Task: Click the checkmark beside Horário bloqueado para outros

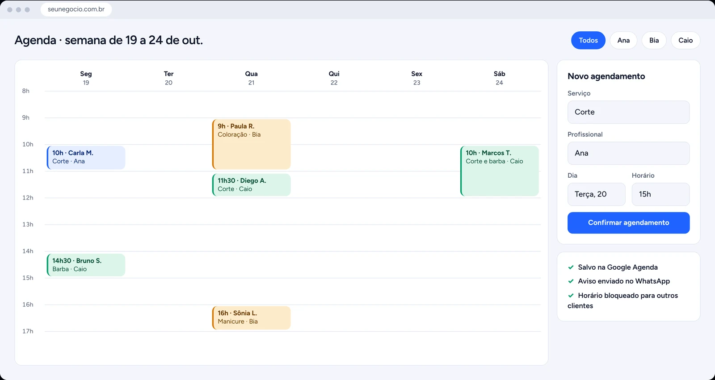Action: [x=571, y=296]
